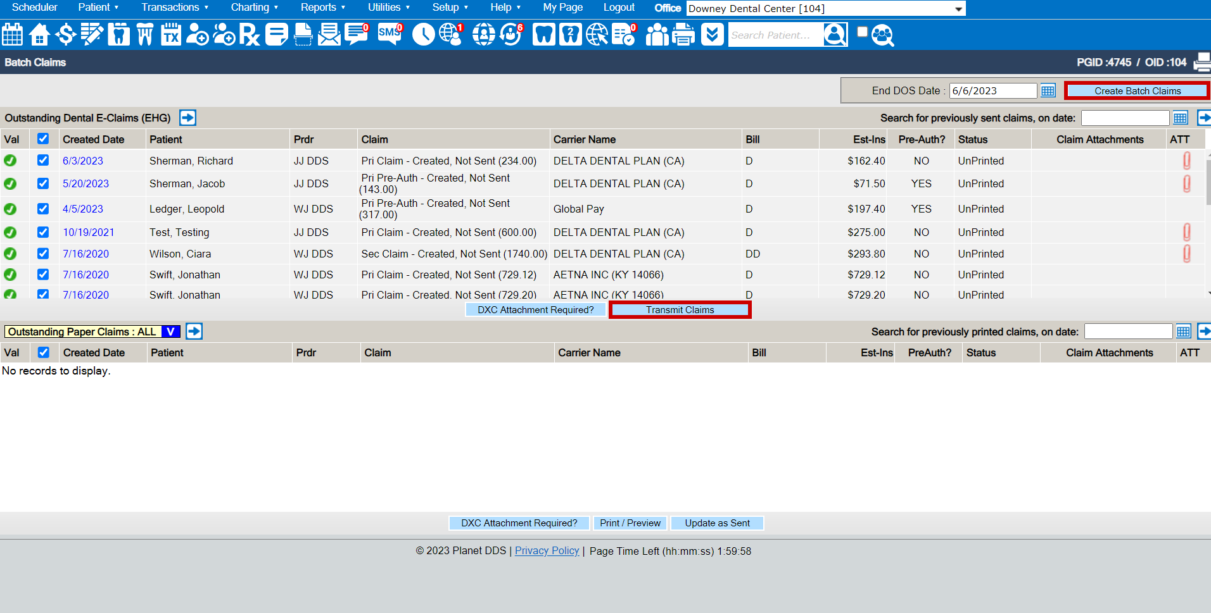Click the clock time-tracking icon

click(423, 34)
